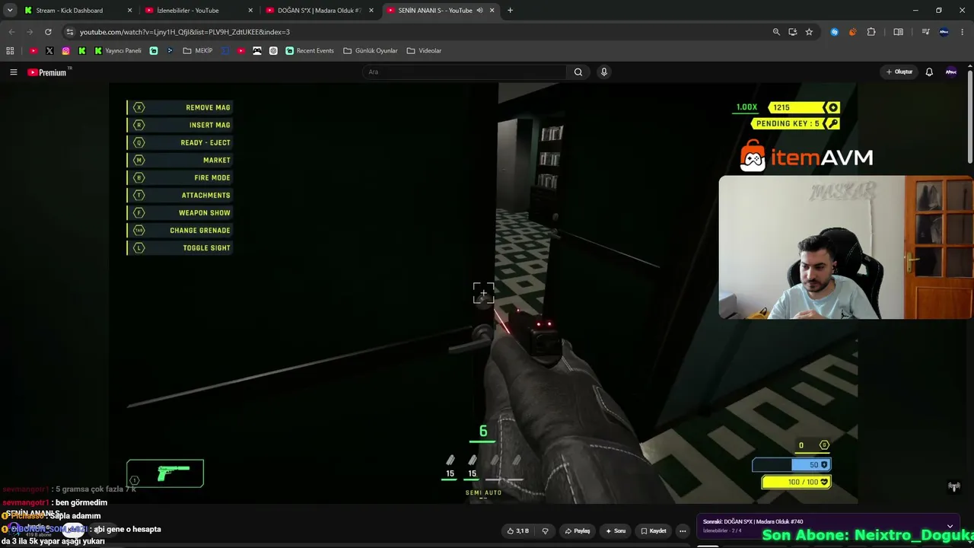Image resolution: width=974 pixels, height=548 pixels.
Task: Run the YouTube search magnifier button
Action: 578,72
